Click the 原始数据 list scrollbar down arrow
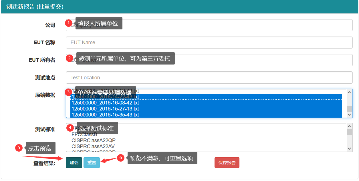Image resolution: width=359 pixels, height=181 pixels. [349, 115]
